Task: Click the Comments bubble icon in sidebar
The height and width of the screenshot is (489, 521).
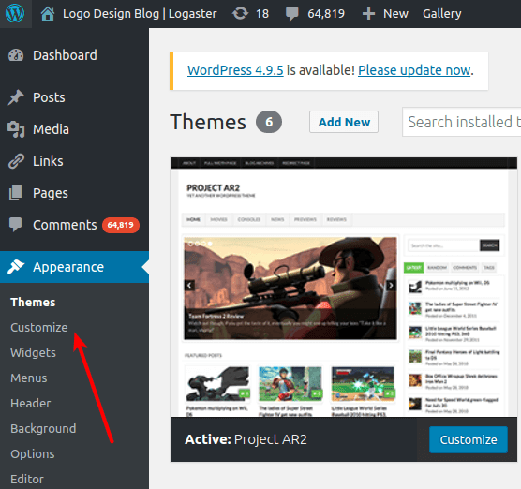Action: (x=16, y=225)
